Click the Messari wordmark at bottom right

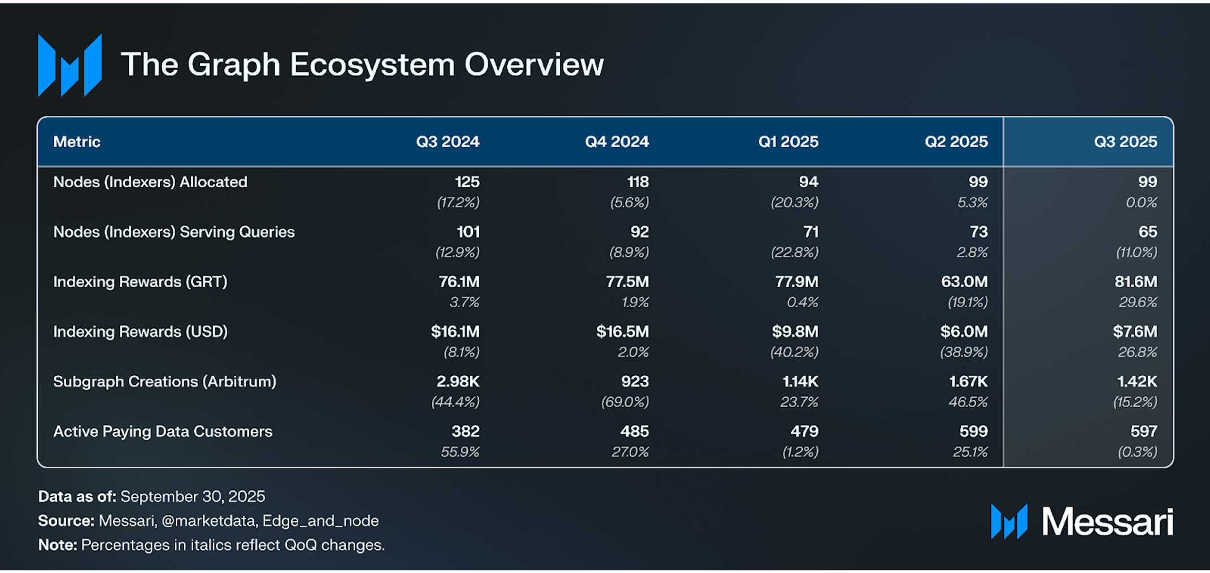point(1107,521)
